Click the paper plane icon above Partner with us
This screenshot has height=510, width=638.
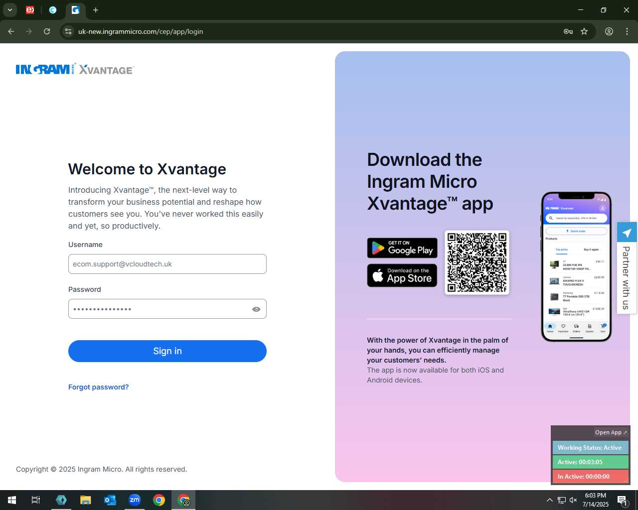[627, 233]
